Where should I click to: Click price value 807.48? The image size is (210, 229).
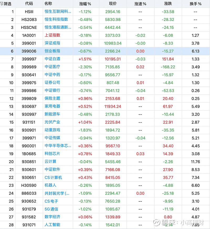pyautogui.click(x=113, y=83)
